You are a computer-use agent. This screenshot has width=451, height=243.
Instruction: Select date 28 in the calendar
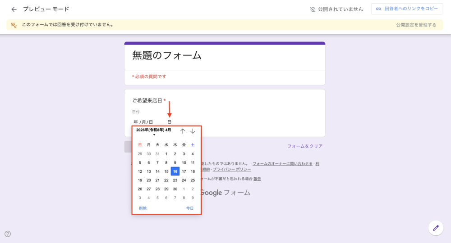[x=157, y=189]
